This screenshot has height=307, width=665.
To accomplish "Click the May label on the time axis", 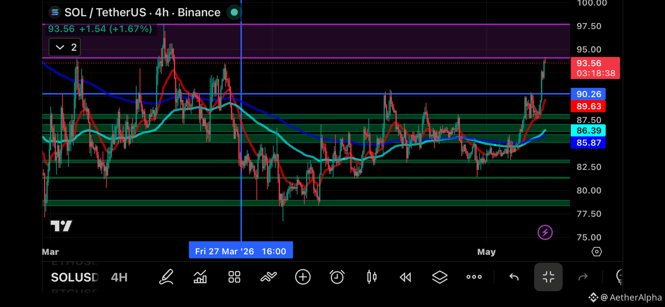I will 486,252.
